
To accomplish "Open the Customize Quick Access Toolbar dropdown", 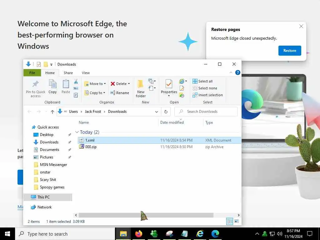I will click(52, 64).
